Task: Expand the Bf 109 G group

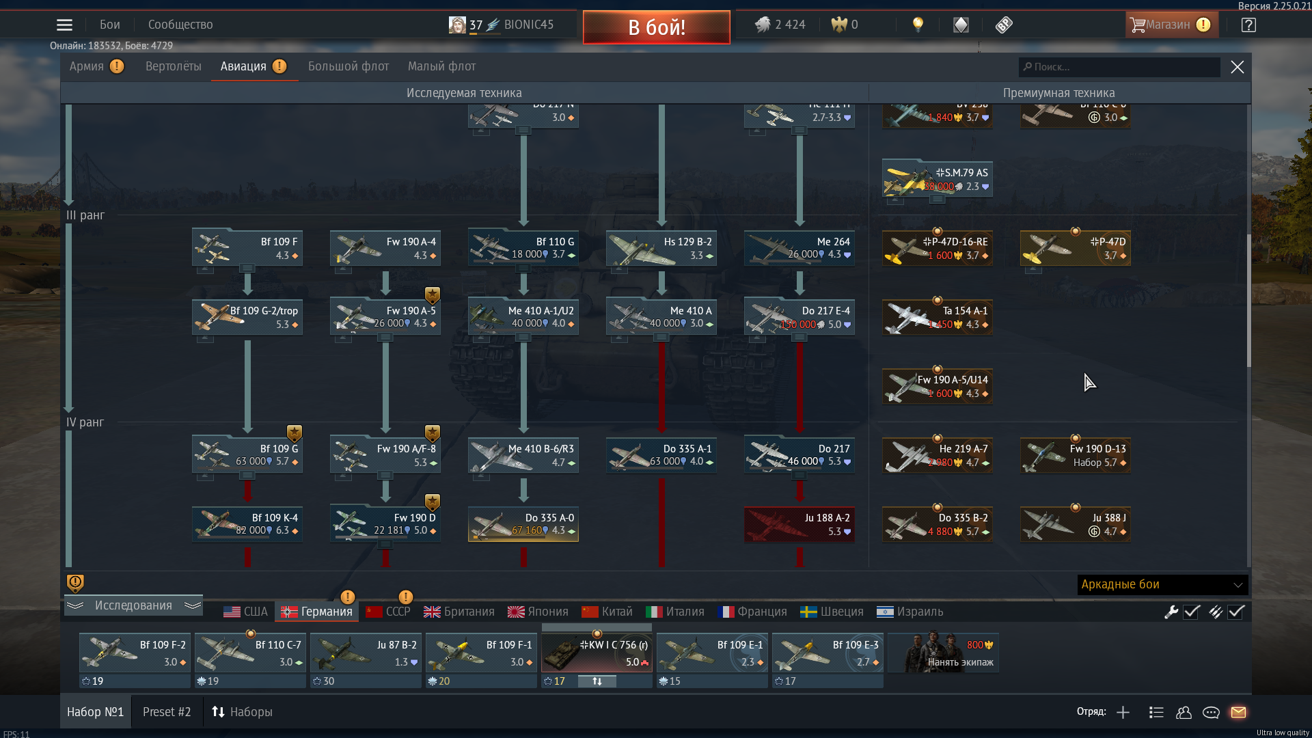Action: click(x=247, y=476)
